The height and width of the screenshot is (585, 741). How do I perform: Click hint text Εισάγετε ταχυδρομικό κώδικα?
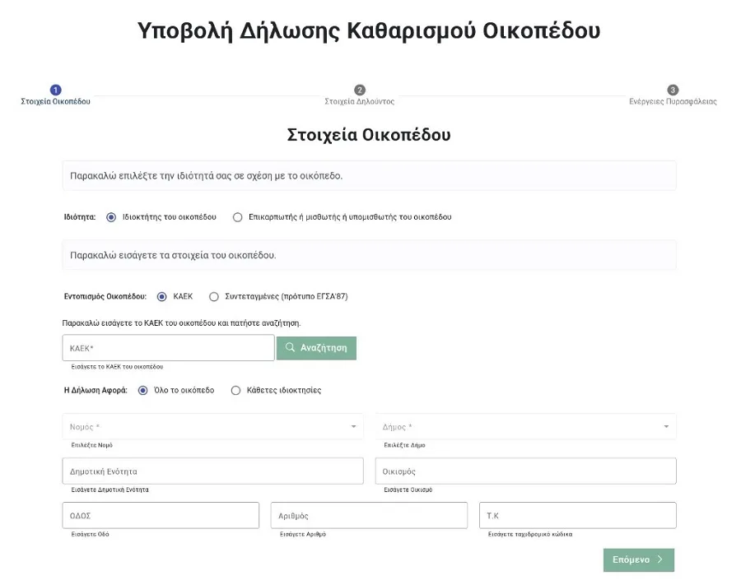coord(530,535)
